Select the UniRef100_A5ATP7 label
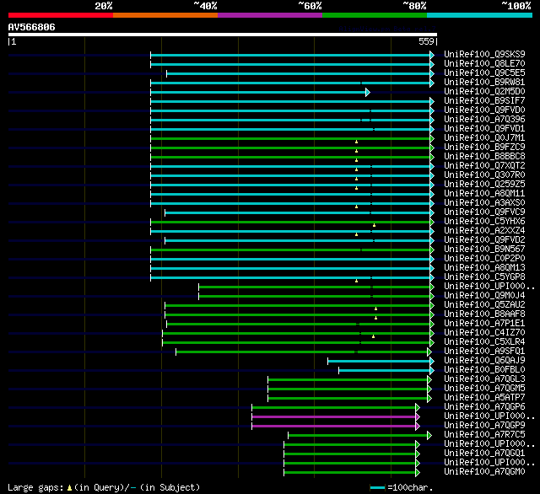The image size is (540, 494). [484, 398]
